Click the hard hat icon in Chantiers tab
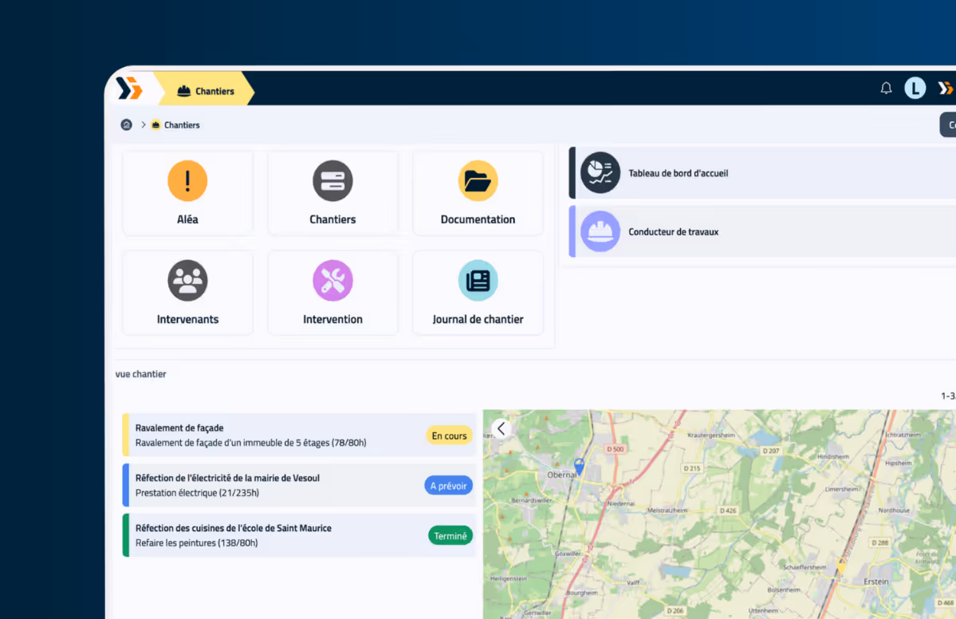Image resolution: width=956 pixels, height=619 pixels. [x=183, y=91]
